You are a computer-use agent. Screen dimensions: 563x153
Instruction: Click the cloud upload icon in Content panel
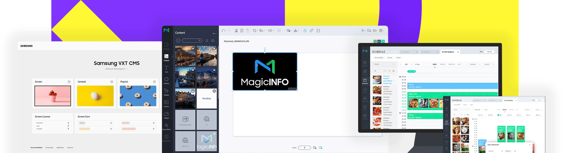213,41
